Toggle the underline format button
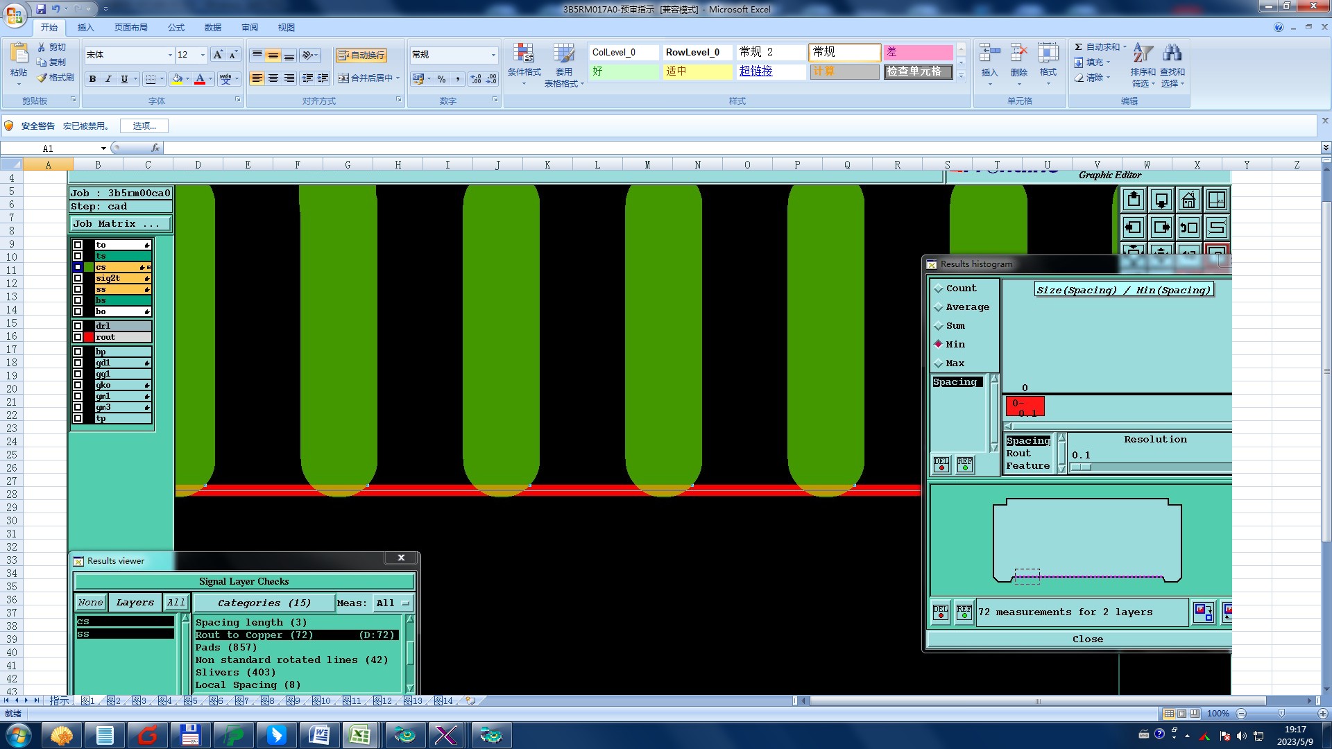This screenshot has height=749, width=1332. pyautogui.click(x=124, y=79)
